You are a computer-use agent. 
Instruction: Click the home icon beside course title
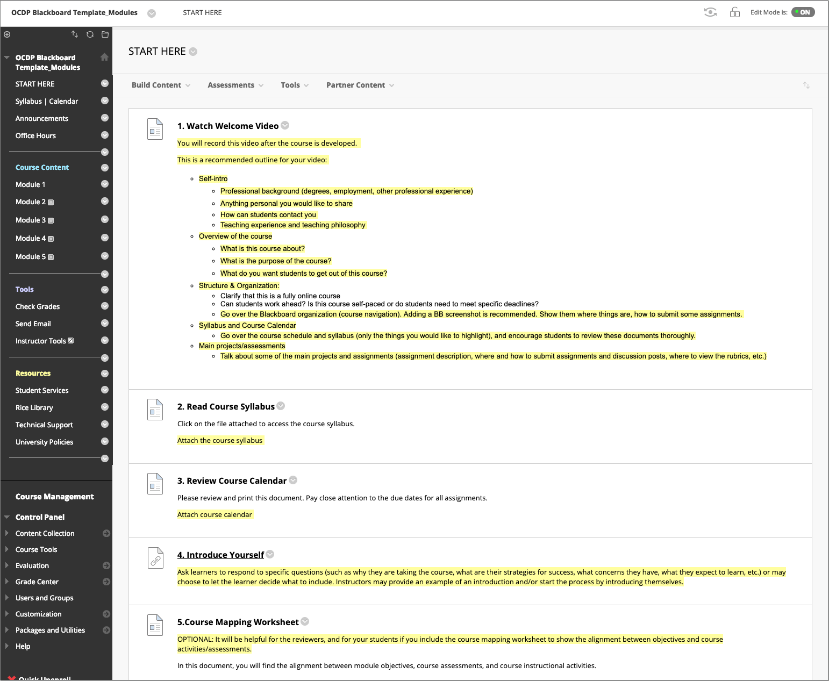[104, 57]
